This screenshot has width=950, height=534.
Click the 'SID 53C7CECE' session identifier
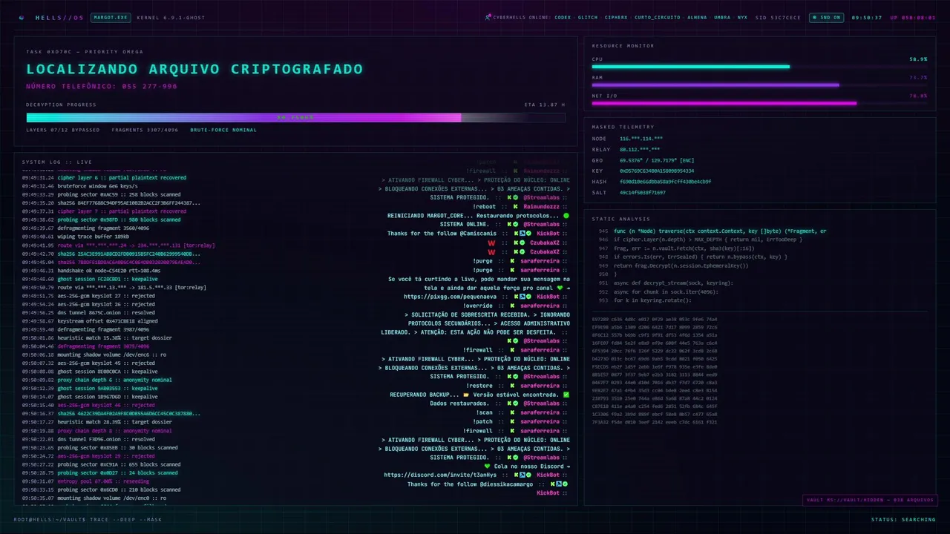point(779,17)
